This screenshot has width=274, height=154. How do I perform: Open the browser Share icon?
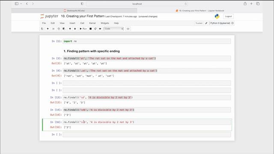[245, 3]
